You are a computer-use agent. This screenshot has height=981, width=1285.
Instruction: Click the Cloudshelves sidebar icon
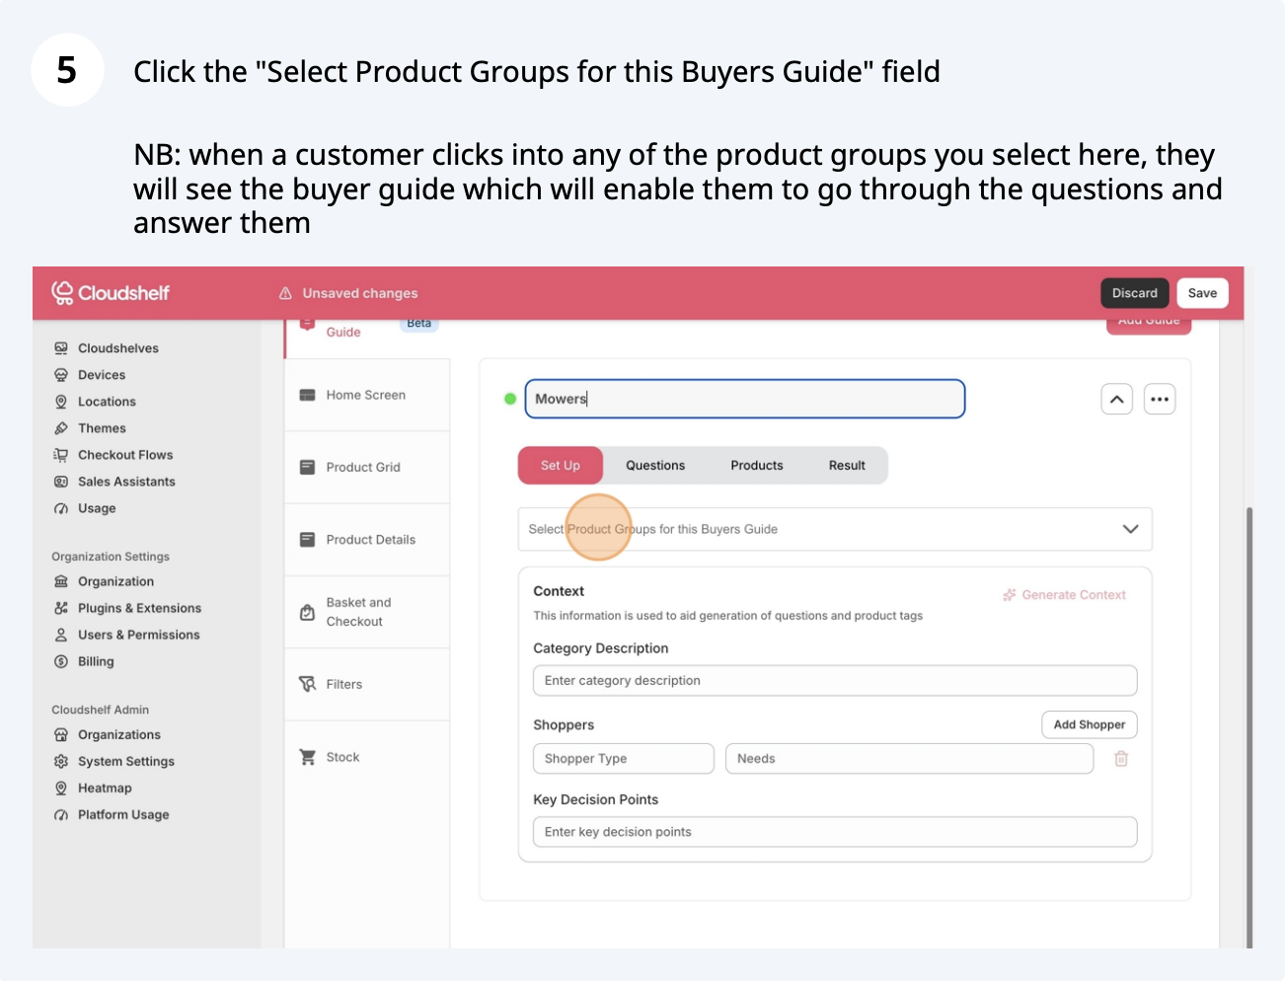click(61, 348)
